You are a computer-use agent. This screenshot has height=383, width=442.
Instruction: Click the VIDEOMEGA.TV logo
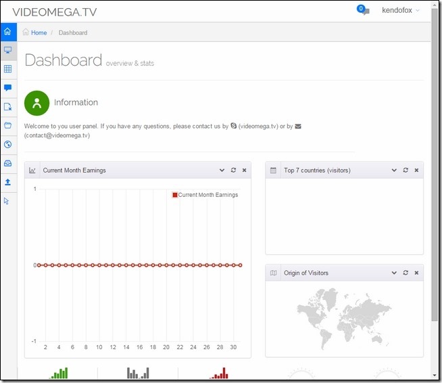pos(55,12)
